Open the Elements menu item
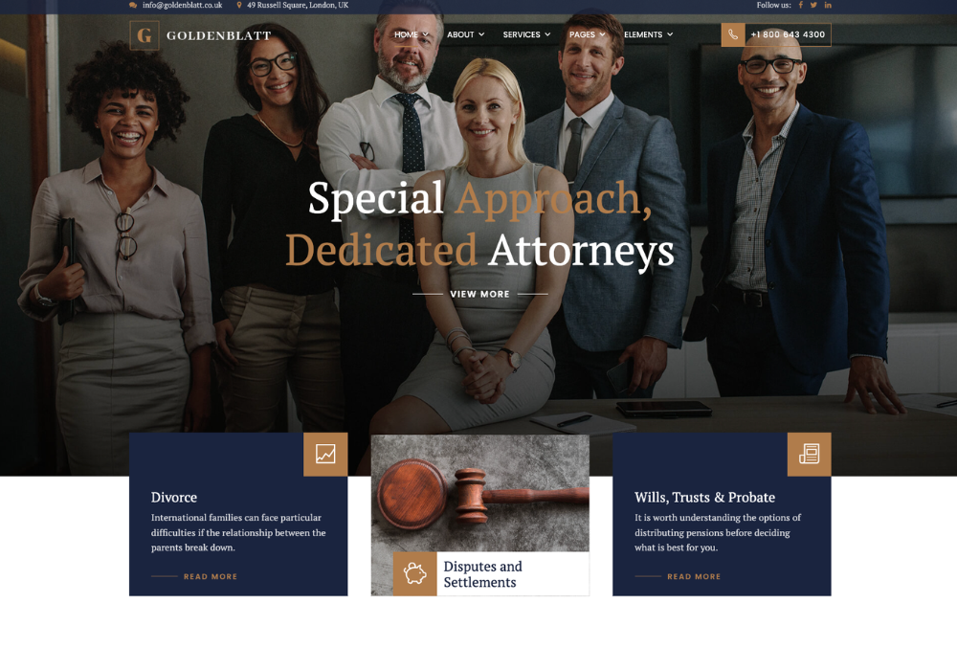This screenshot has height=670, width=957. pos(648,34)
